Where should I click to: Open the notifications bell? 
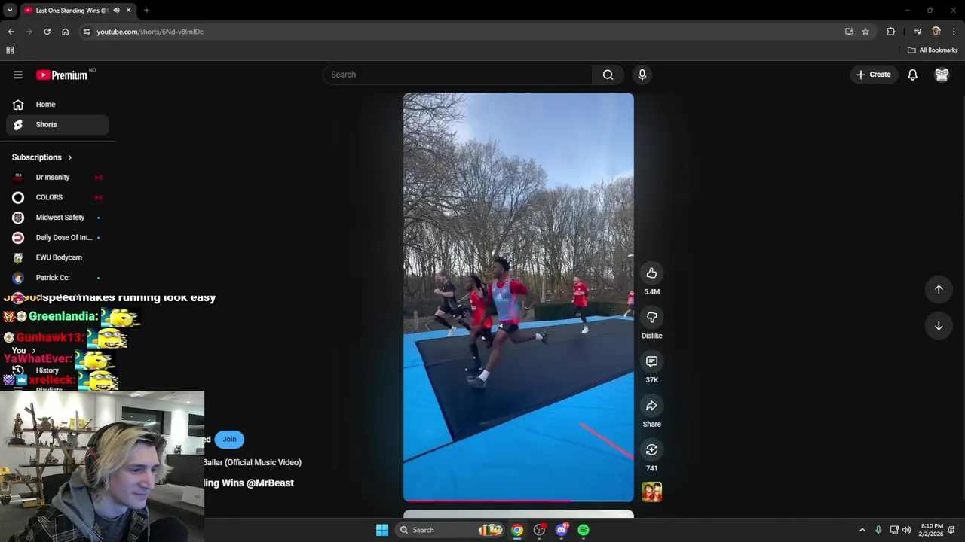tap(912, 75)
